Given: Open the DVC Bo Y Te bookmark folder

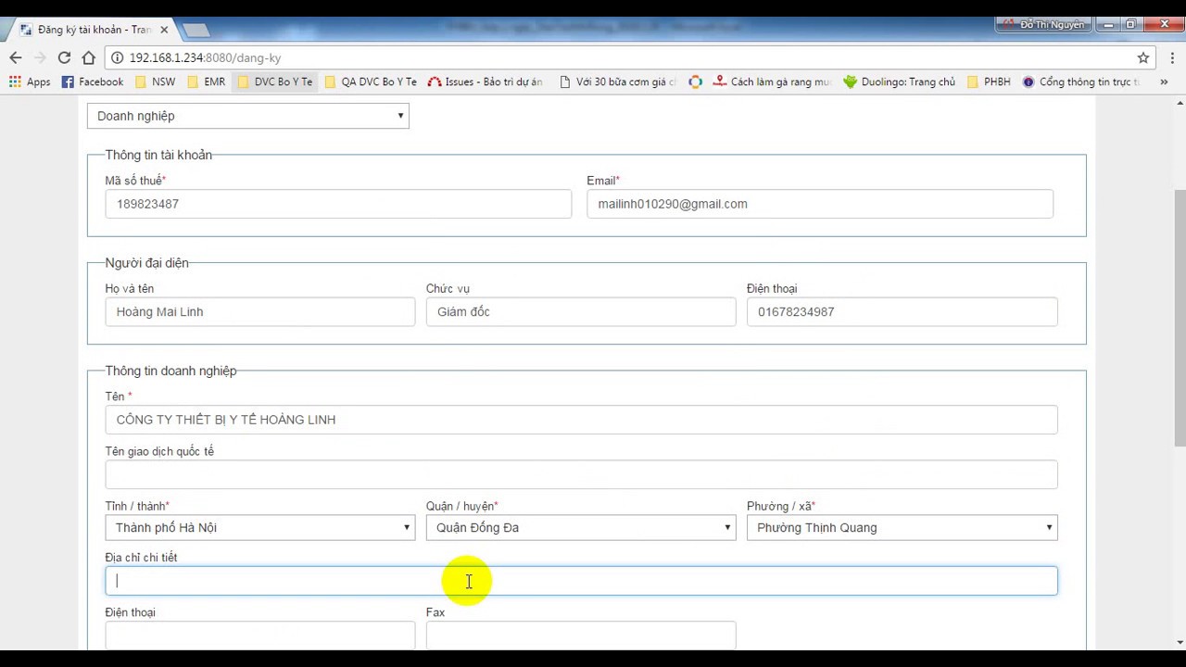Looking at the screenshot, I should [x=275, y=82].
